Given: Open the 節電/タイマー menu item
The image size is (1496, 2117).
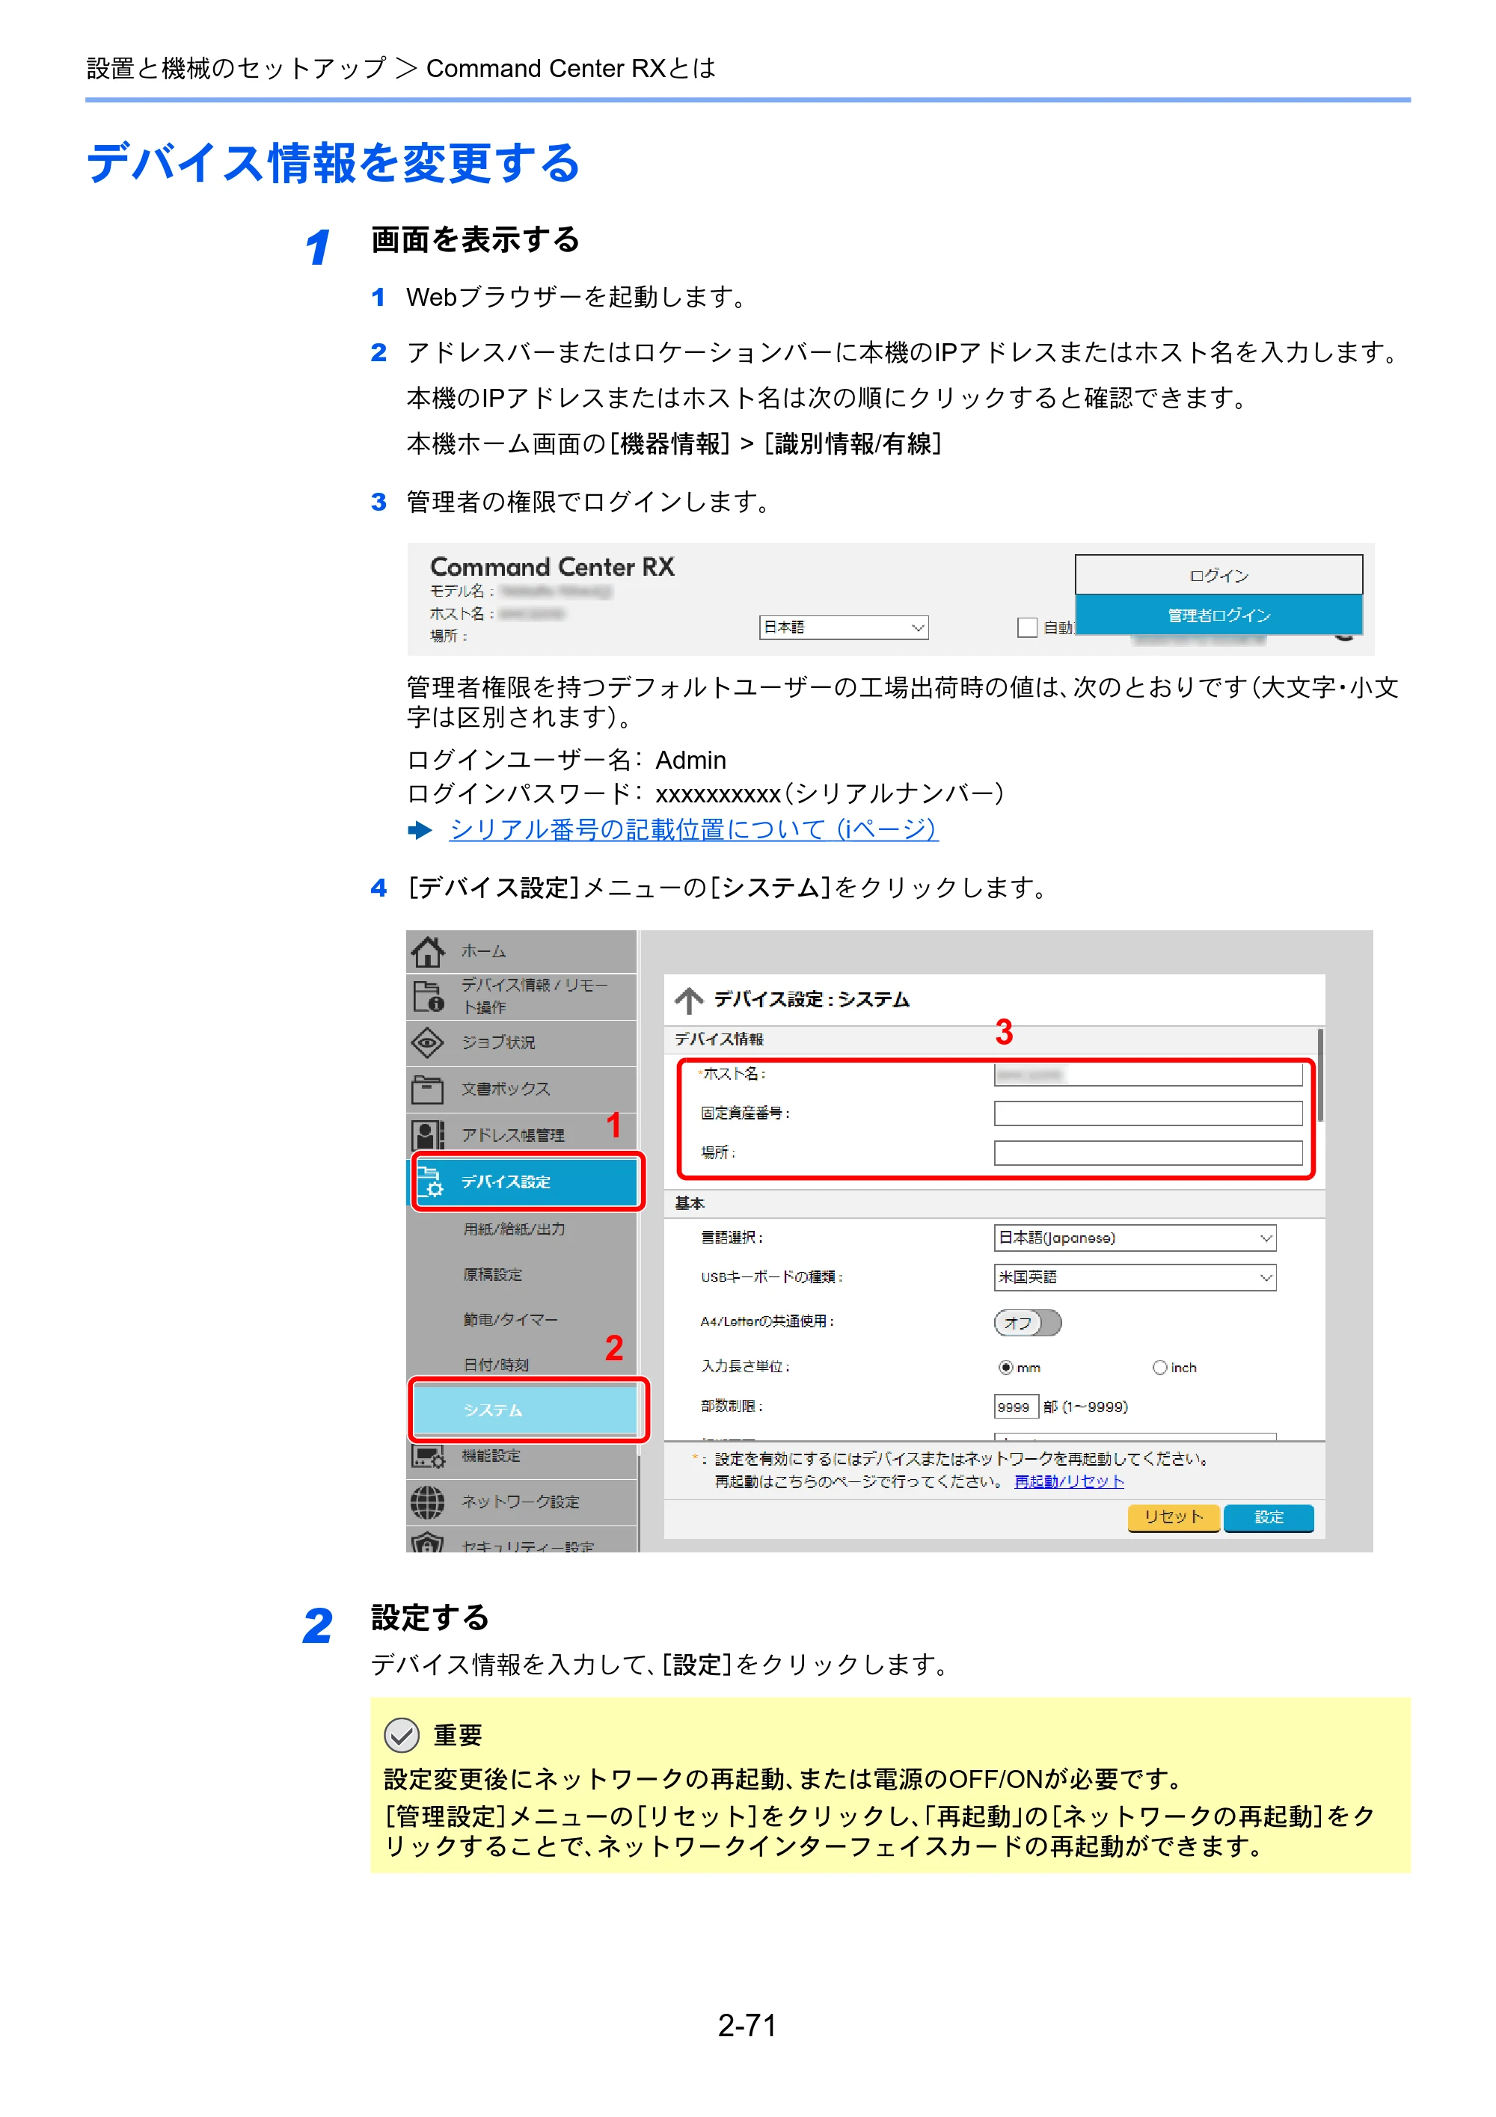Looking at the screenshot, I should point(510,1319).
